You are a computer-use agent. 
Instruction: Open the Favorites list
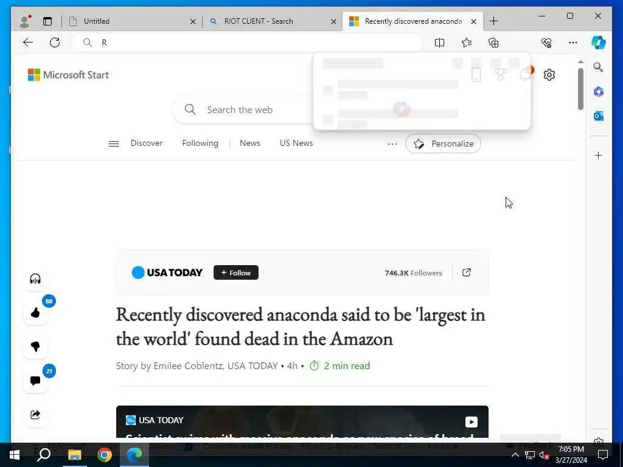[467, 43]
